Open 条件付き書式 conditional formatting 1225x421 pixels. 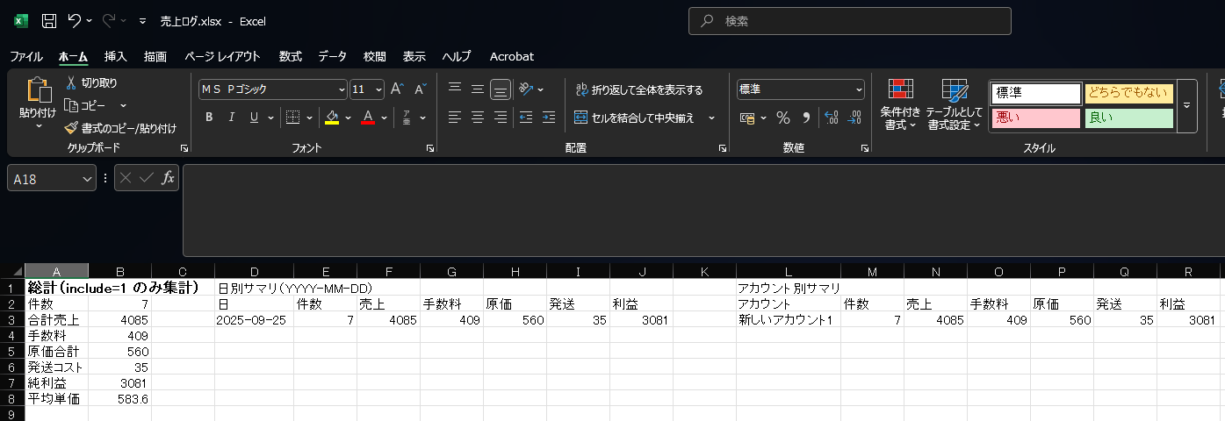tap(902, 105)
